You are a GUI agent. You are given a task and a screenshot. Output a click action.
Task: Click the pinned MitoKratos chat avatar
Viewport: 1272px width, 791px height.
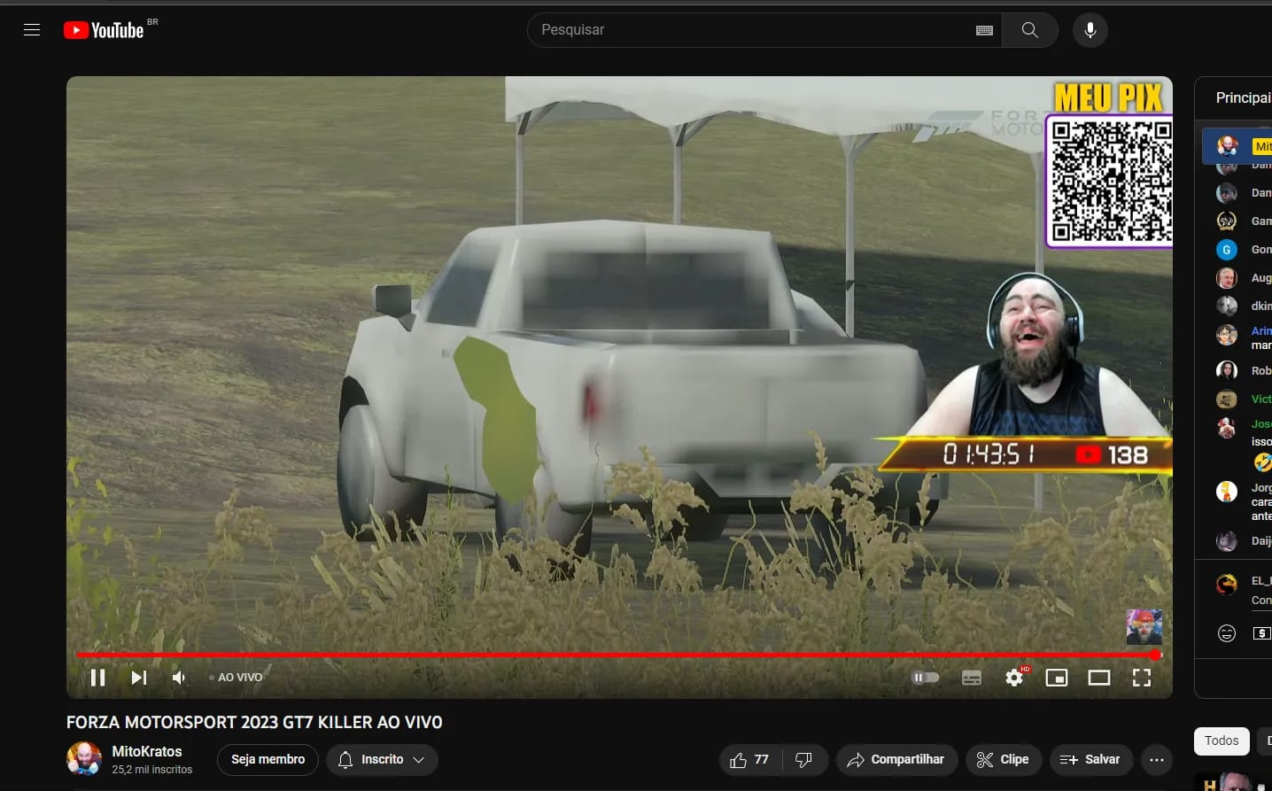click(1227, 145)
